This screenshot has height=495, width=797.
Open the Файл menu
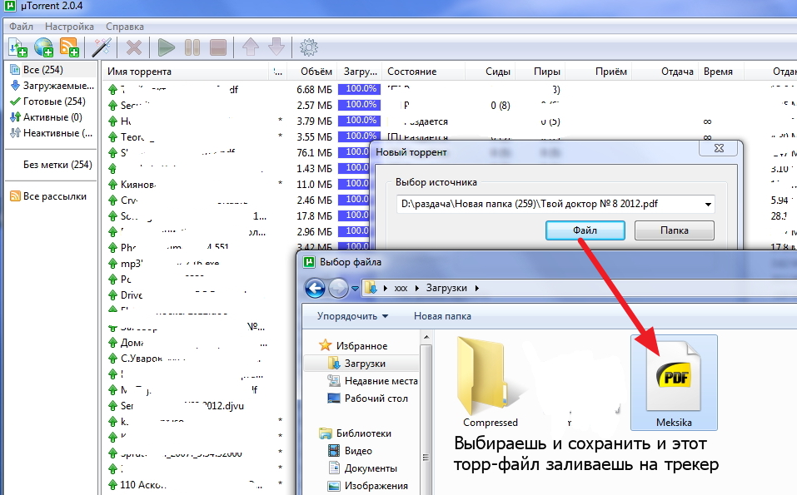coord(21,27)
